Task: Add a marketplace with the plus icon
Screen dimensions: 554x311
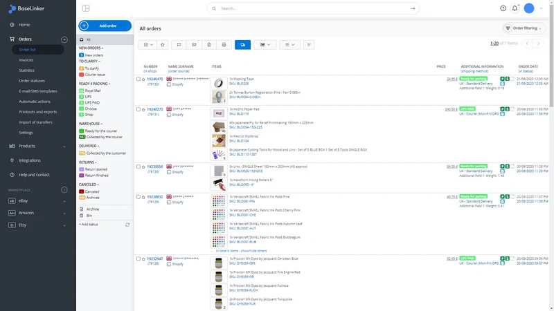Action: (64, 190)
